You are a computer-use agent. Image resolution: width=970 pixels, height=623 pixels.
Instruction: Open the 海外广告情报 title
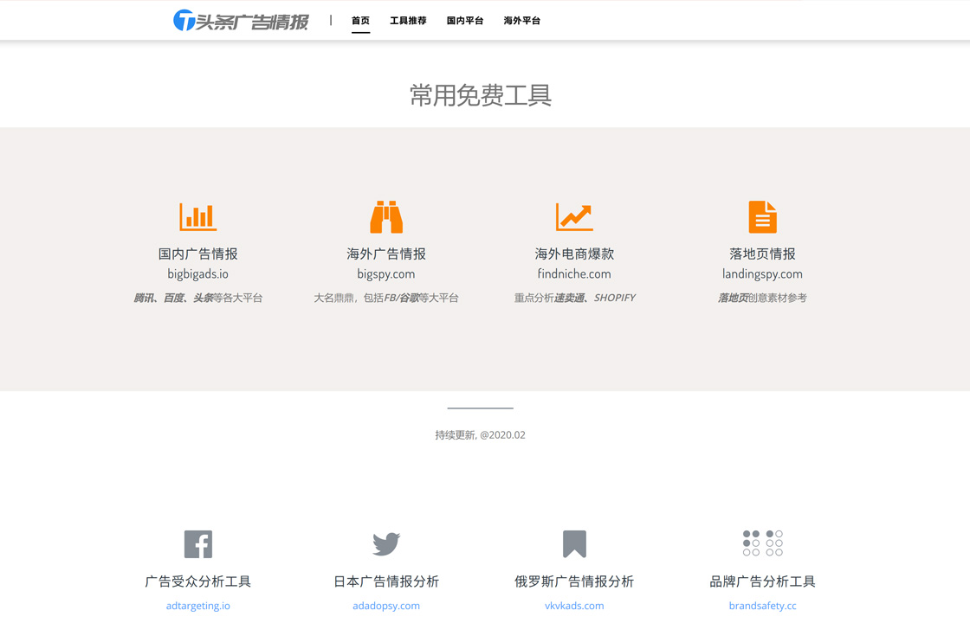pos(386,254)
